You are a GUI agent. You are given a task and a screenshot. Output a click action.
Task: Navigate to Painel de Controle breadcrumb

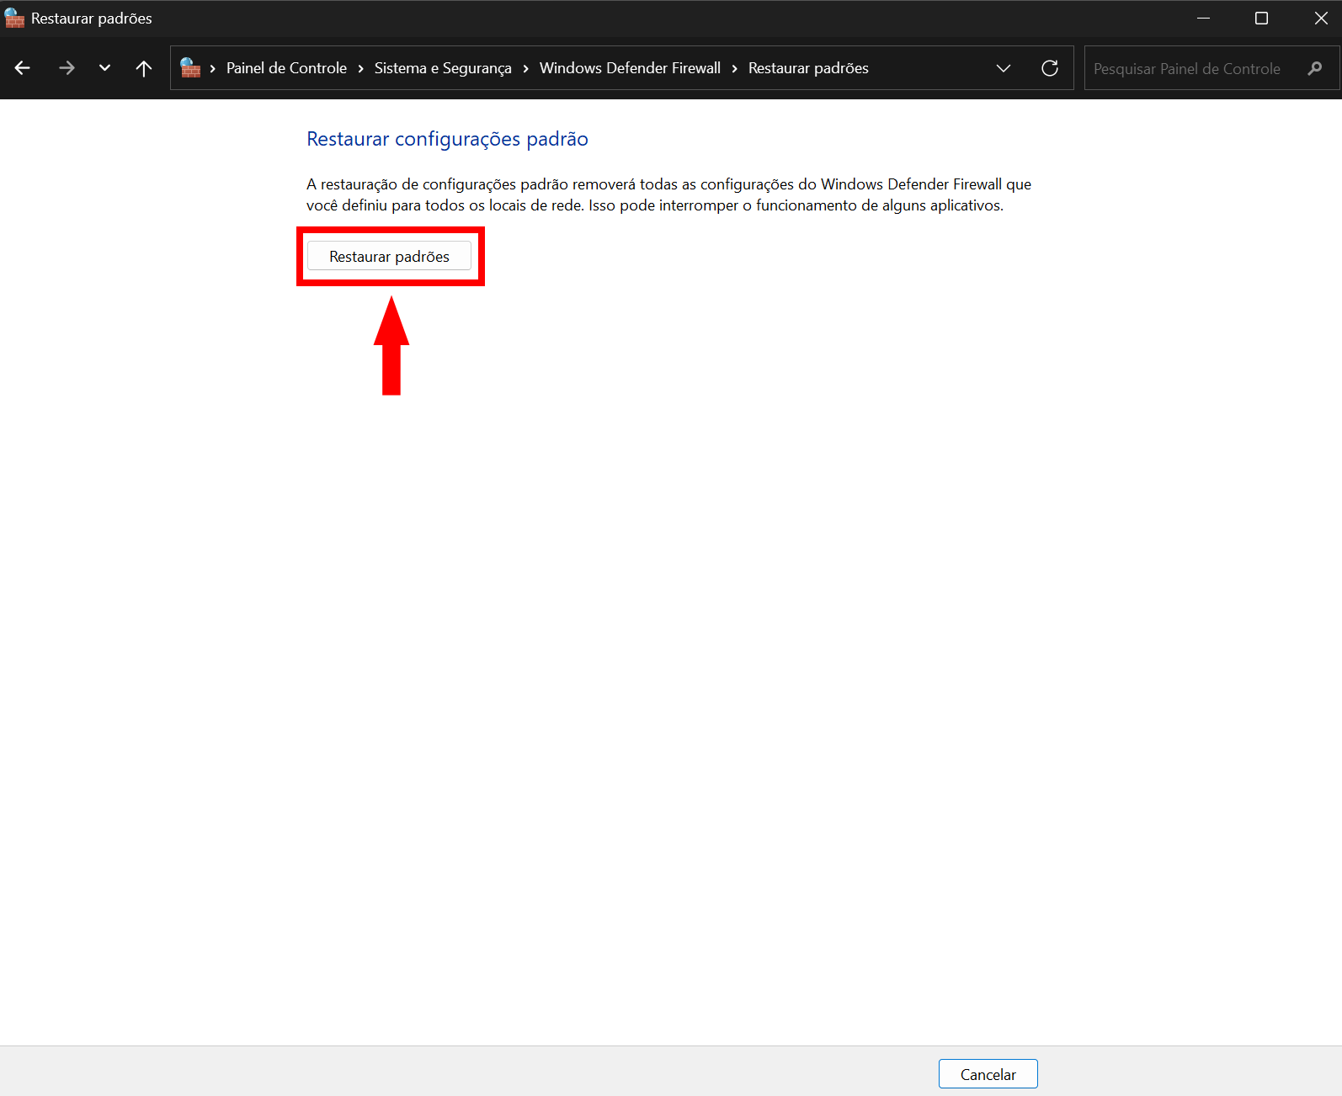click(x=286, y=68)
